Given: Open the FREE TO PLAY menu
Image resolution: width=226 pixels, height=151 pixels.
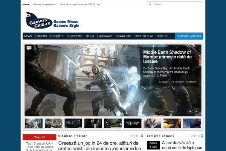Looking at the screenshot, I should point(144,36).
